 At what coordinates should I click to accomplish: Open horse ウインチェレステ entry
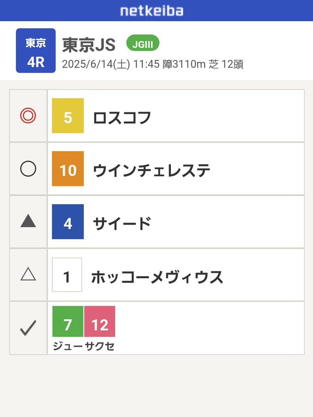pos(152,171)
